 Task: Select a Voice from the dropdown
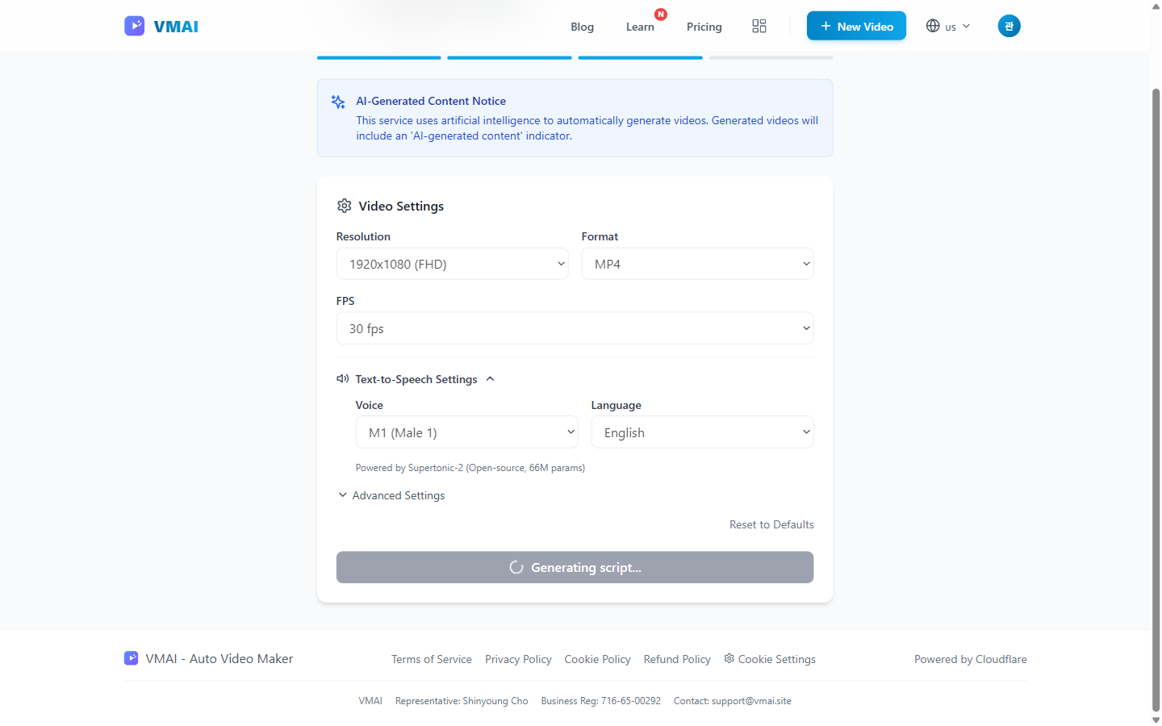(466, 432)
